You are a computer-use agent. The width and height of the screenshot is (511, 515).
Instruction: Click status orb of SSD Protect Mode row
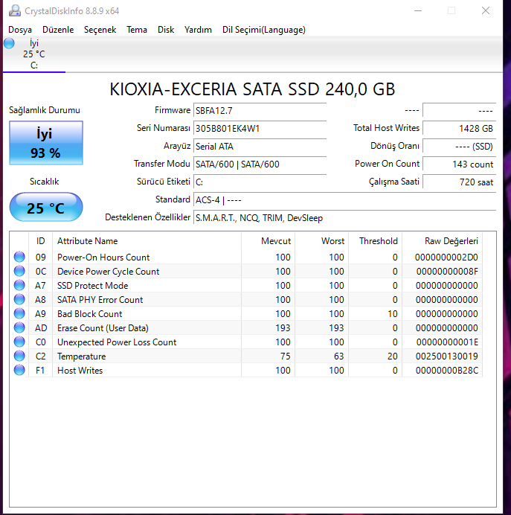point(19,285)
